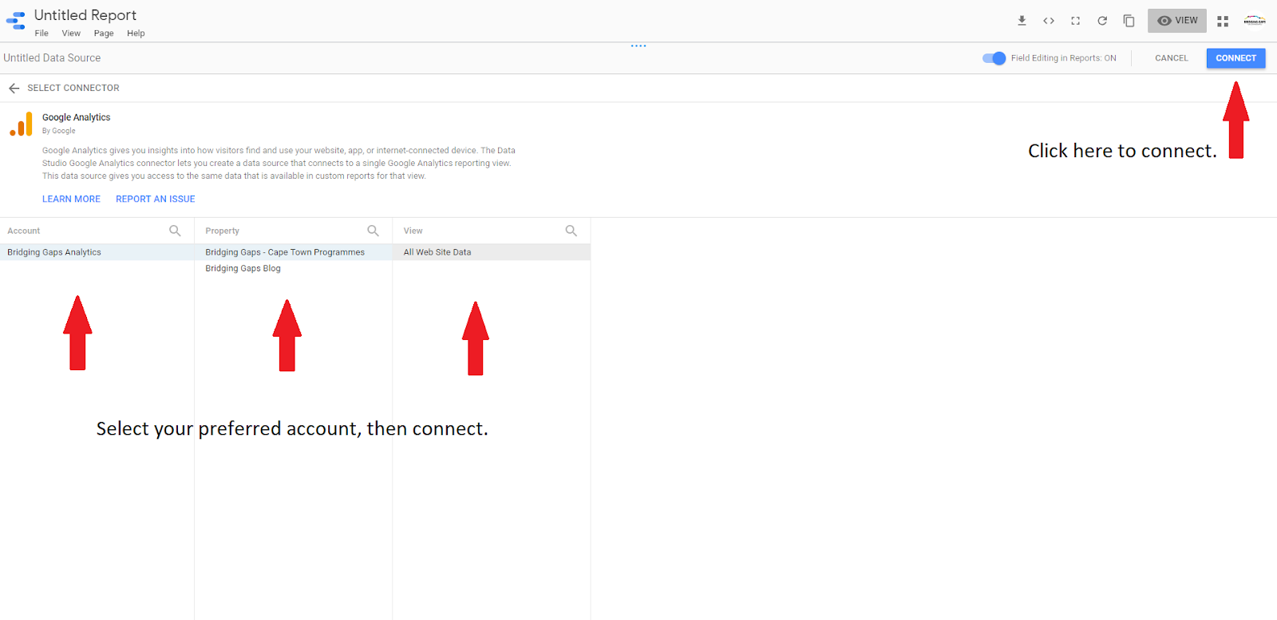Select Bridging Gaps - Cape Town Programmes property
The height and width of the screenshot is (620, 1277).
click(x=294, y=252)
